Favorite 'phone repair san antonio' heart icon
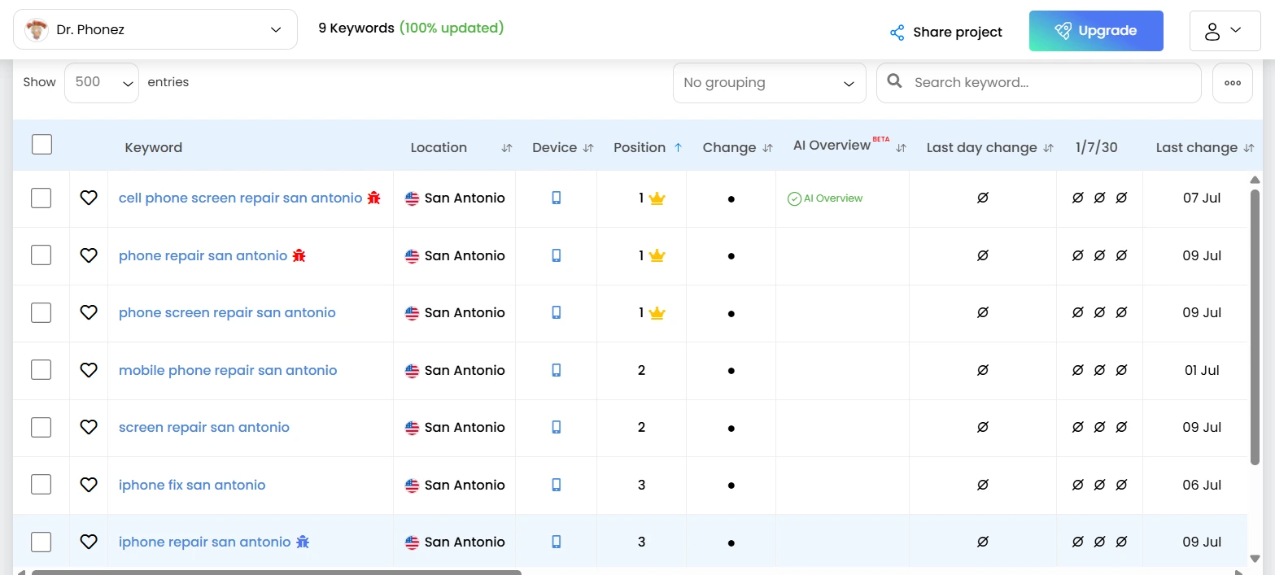Screen dimensions: 1275x575 click(89, 255)
